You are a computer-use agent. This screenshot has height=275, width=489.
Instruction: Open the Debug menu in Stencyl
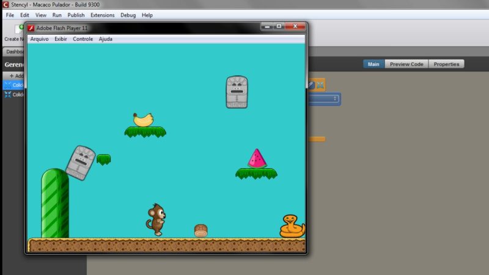[x=128, y=15]
